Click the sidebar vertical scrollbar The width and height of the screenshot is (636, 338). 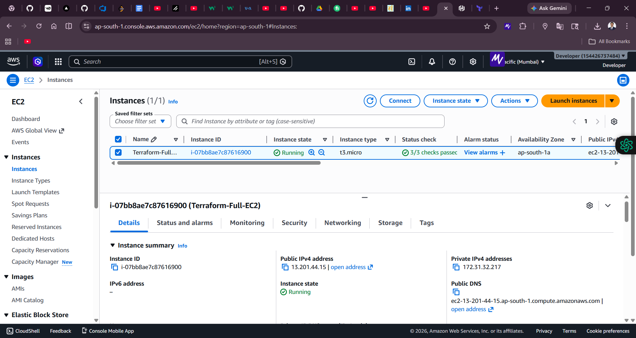click(x=96, y=152)
